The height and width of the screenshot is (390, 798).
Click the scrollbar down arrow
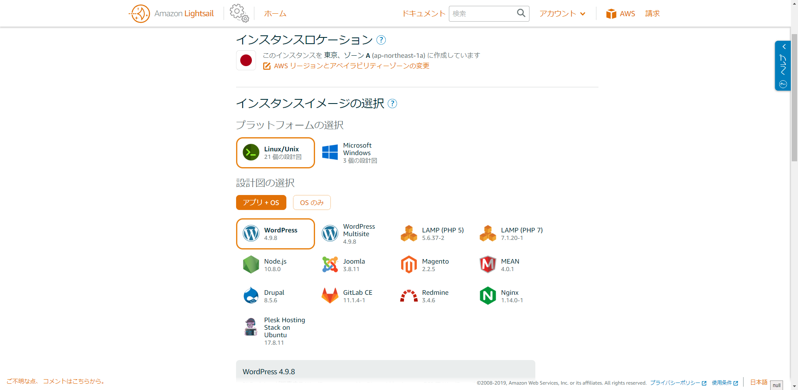click(794, 386)
